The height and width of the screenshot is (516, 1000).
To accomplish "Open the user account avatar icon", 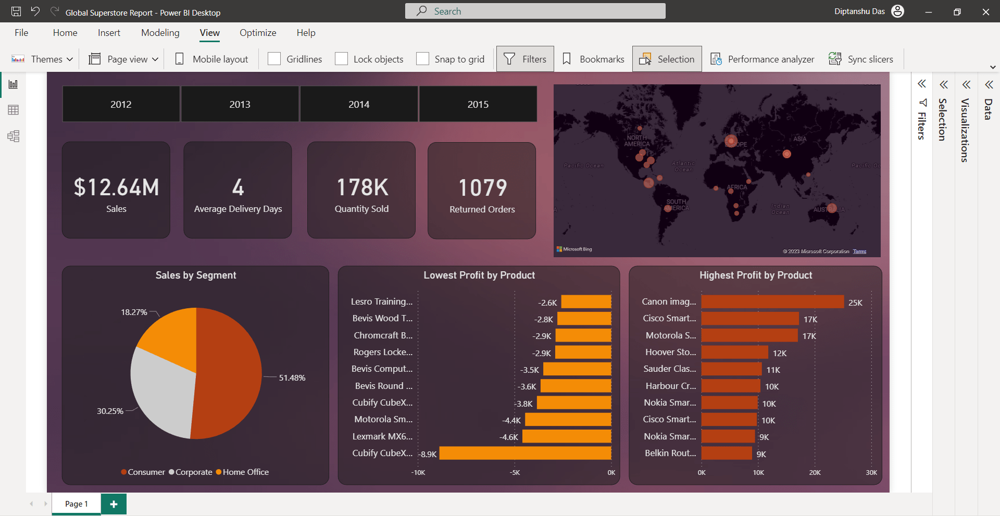I will [x=897, y=11].
